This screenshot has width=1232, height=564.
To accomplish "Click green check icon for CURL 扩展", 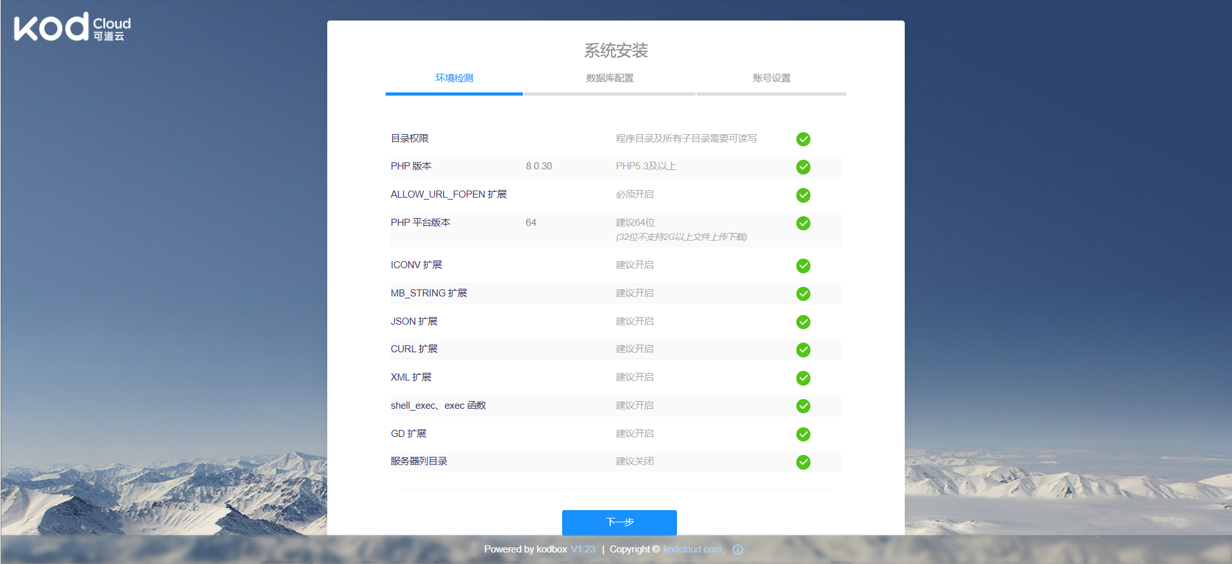I will click(x=803, y=350).
